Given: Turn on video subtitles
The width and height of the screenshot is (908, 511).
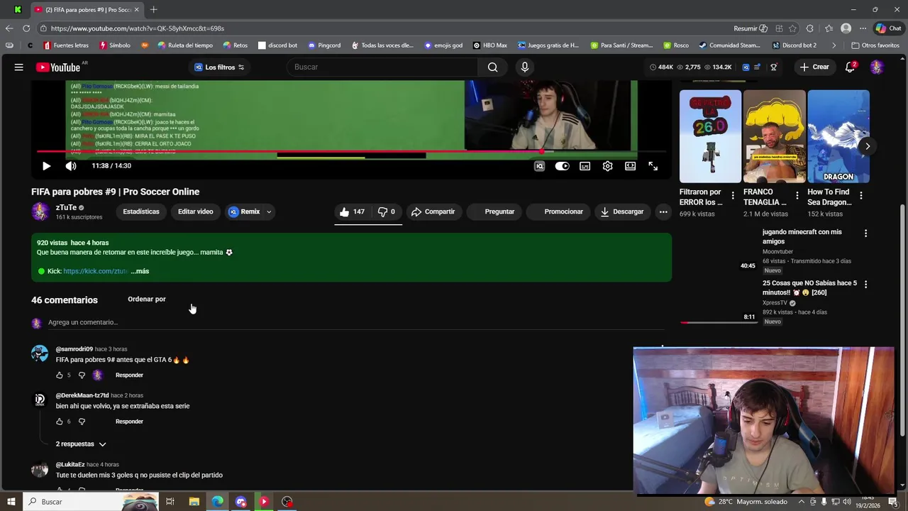Looking at the screenshot, I should (585, 166).
